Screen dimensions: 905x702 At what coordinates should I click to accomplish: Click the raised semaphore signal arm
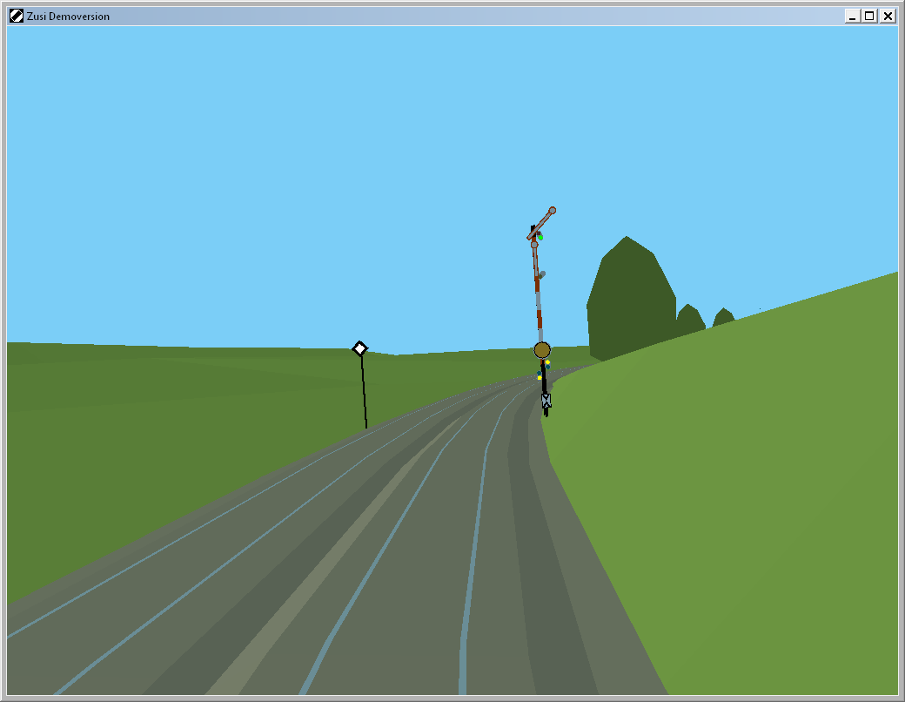541,223
